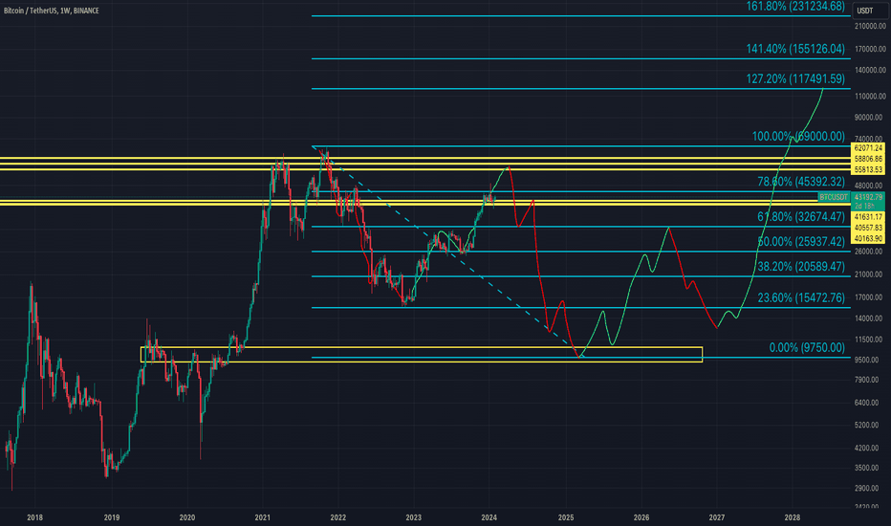Click the 55813.53 yellow price tag

coord(868,169)
